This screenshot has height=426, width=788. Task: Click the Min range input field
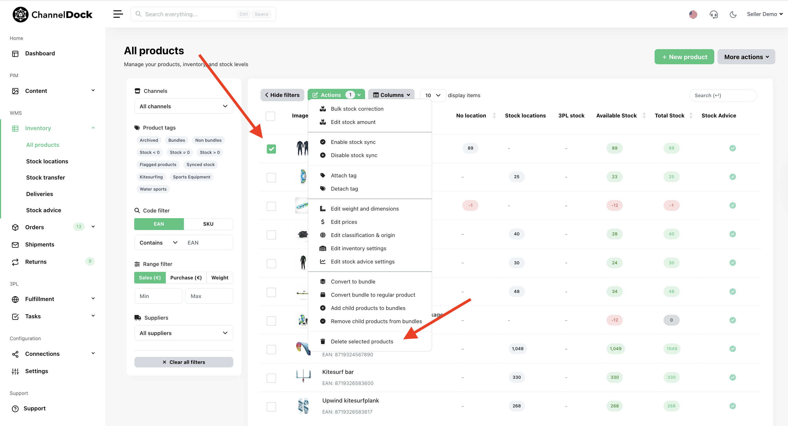coord(158,296)
